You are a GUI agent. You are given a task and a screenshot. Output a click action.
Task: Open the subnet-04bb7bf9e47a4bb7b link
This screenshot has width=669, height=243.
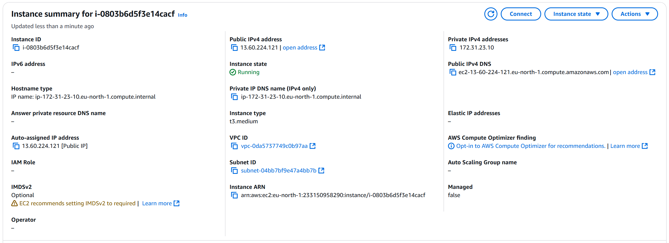(282, 171)
